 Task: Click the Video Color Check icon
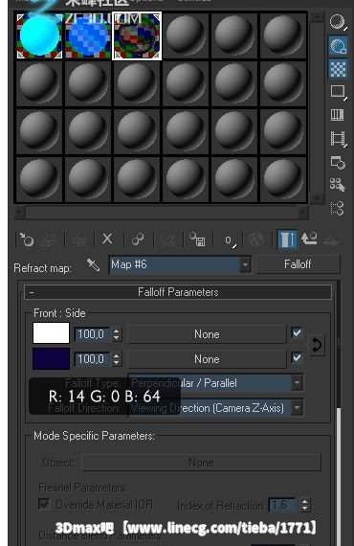point(338,115)
